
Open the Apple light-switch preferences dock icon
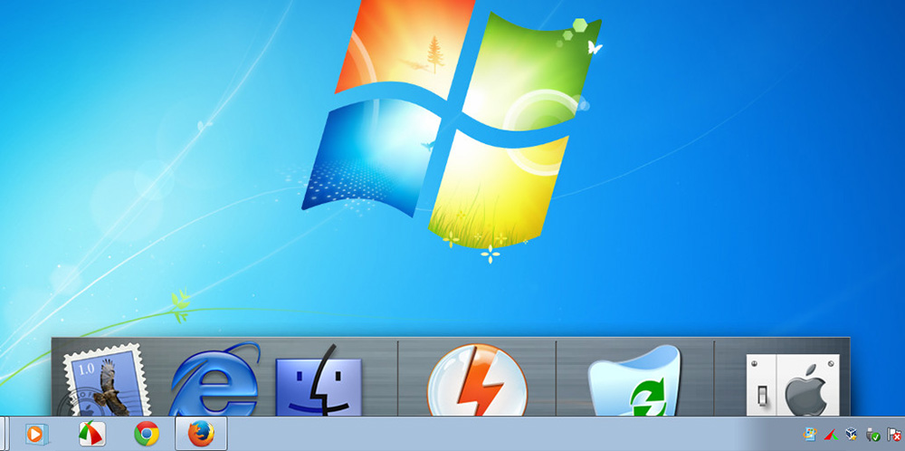793,385
